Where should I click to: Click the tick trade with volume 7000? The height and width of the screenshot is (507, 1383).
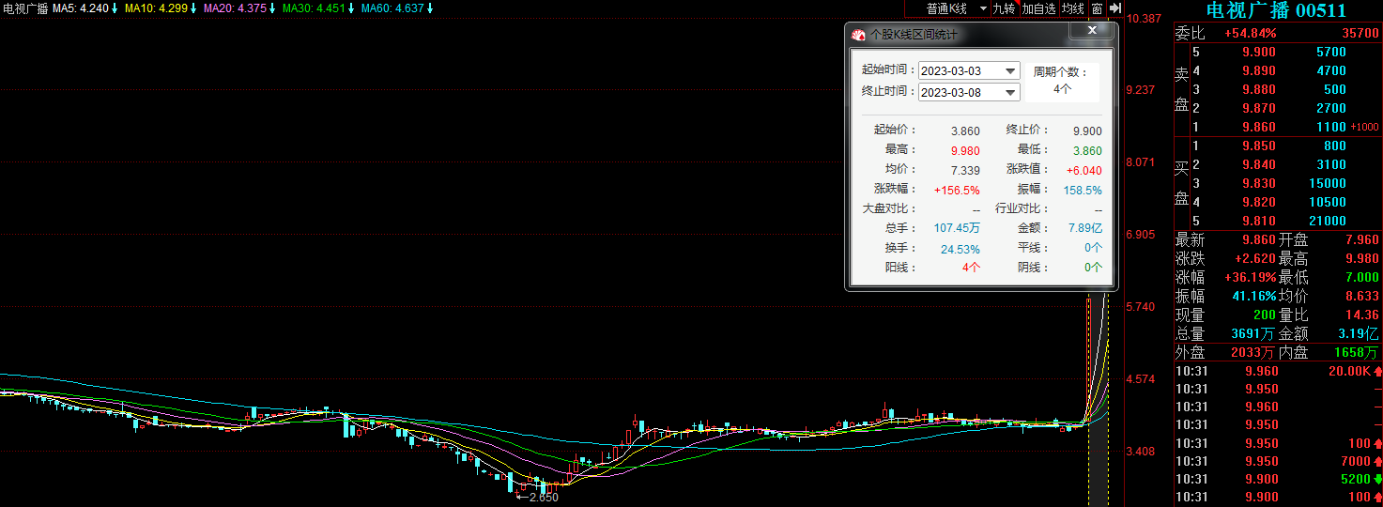tap(1356, 461)
